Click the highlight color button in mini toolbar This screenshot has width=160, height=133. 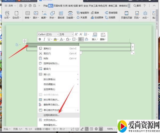pyautogui.click(x=55, y=39)
